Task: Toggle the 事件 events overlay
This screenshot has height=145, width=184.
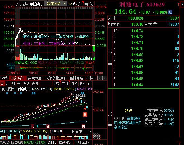Action: (x=65, y=83)
